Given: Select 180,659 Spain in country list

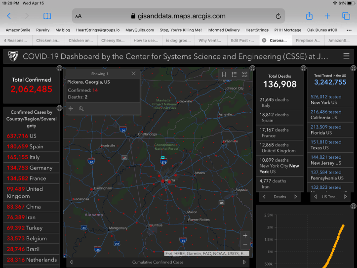Looking at the screenshot, I should 32,146.
